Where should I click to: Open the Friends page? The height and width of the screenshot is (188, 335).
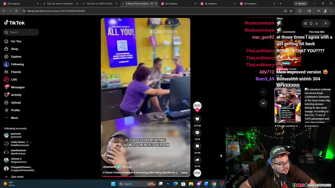tap(16, 72)
